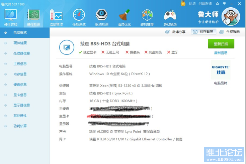Open 温度管理 temperature management
Image resolution: width=246 pixels, height=164 pixels.
pyautogui.click(x=56, y=18)
